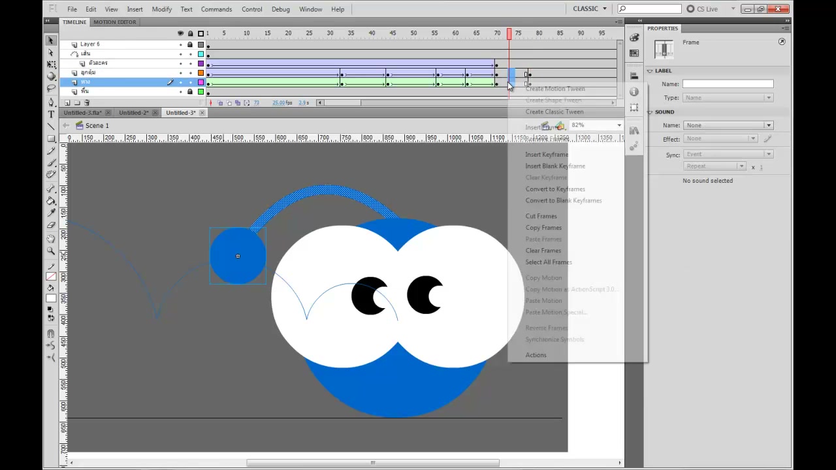This screenshot has width=836, height=470.
Task: Open the stroke color swatch
Action: (51, 277)
